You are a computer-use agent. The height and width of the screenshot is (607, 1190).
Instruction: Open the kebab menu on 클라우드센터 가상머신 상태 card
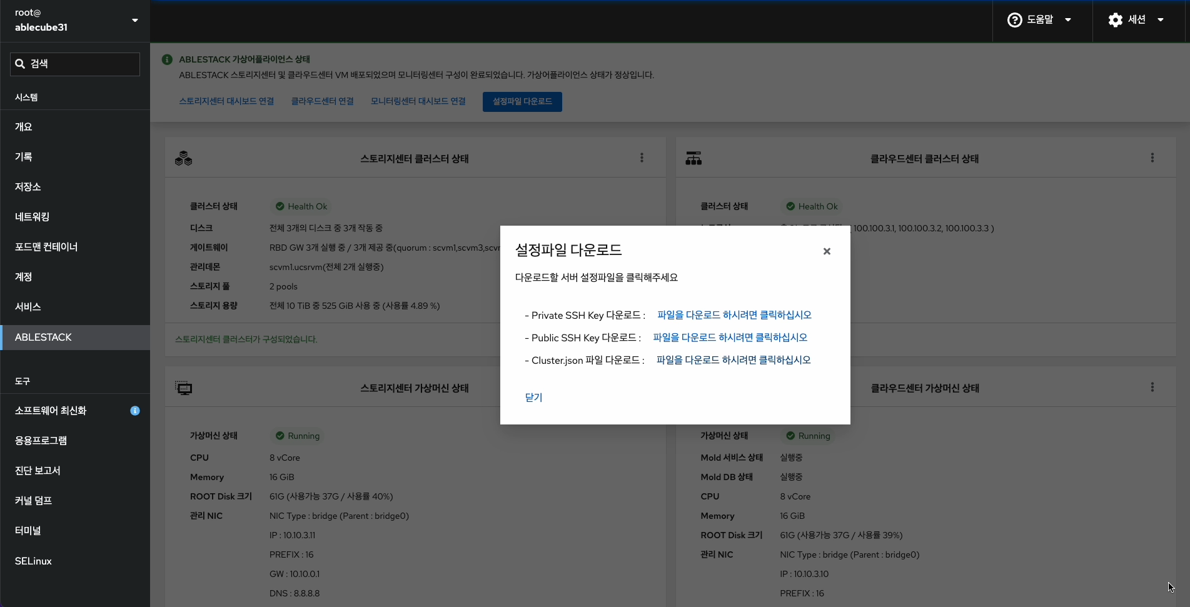1152,387
